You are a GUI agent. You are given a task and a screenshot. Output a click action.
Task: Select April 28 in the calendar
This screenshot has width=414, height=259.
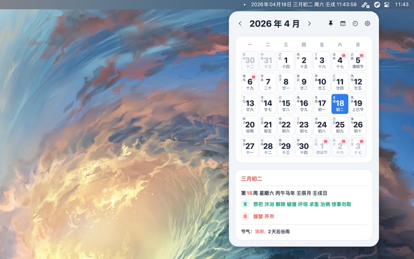coord(268,147)
